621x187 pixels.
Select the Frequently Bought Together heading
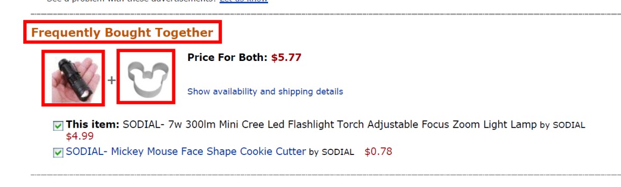click(122, 33)
